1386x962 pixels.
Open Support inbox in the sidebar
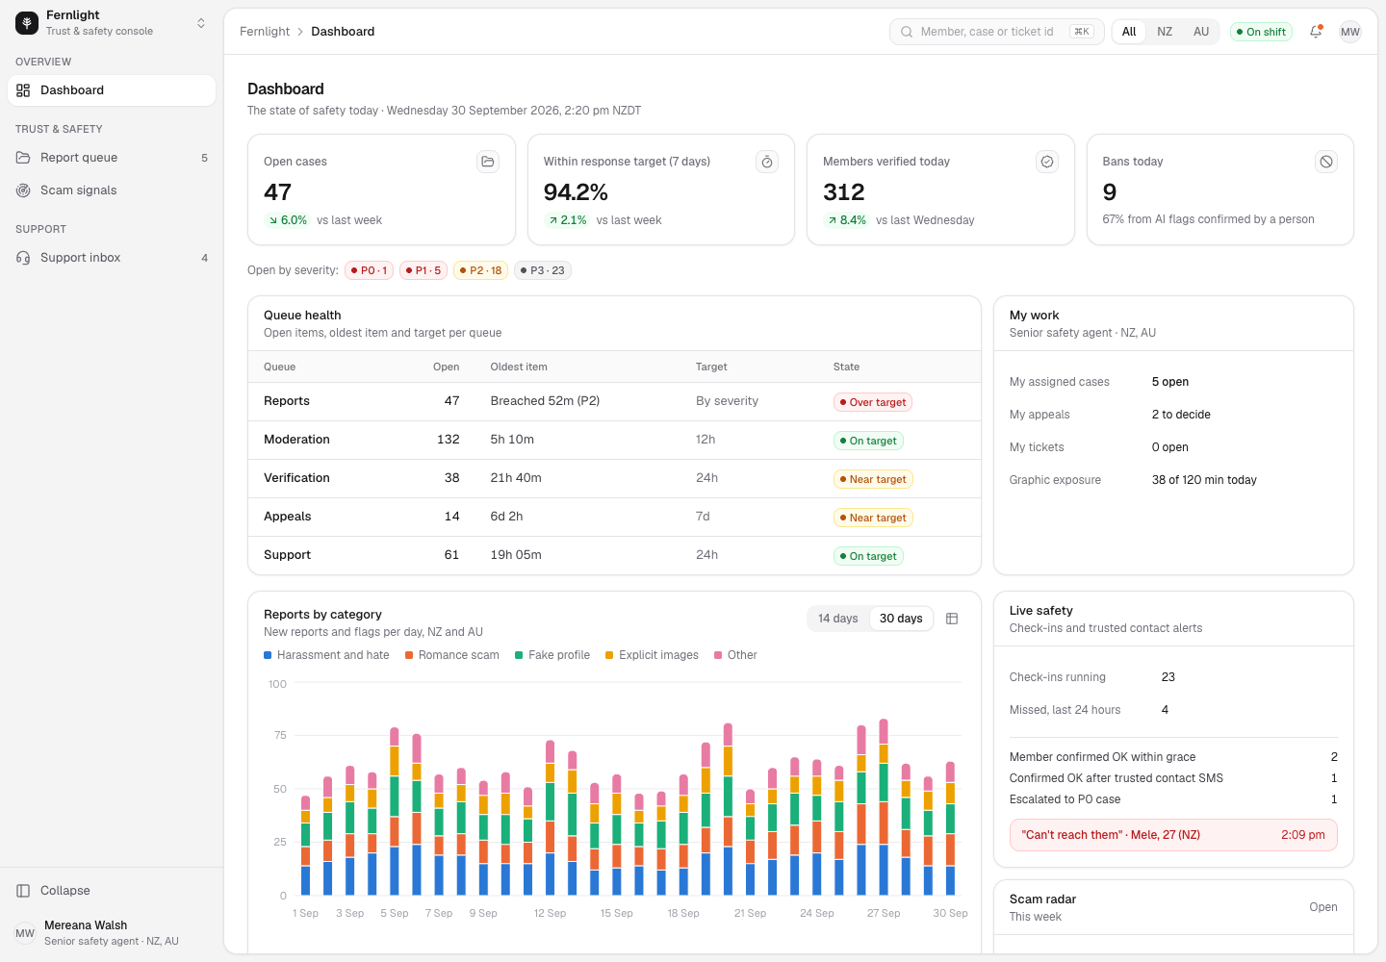112,258
